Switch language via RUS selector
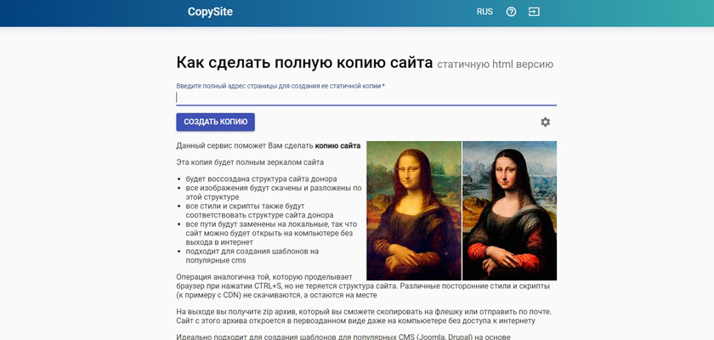The height and width of the screenshot is (340, 714). point(484,12)
